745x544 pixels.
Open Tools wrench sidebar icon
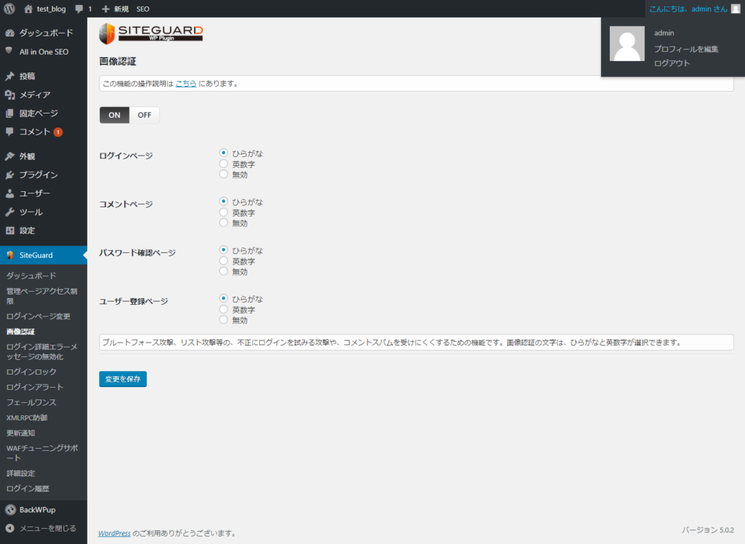[x=9, y=212]
